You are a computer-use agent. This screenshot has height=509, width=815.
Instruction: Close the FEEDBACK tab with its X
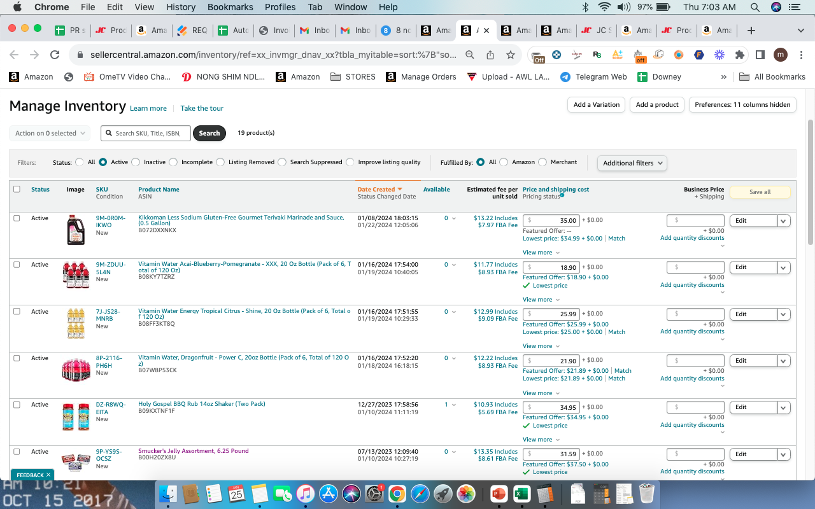48,475
